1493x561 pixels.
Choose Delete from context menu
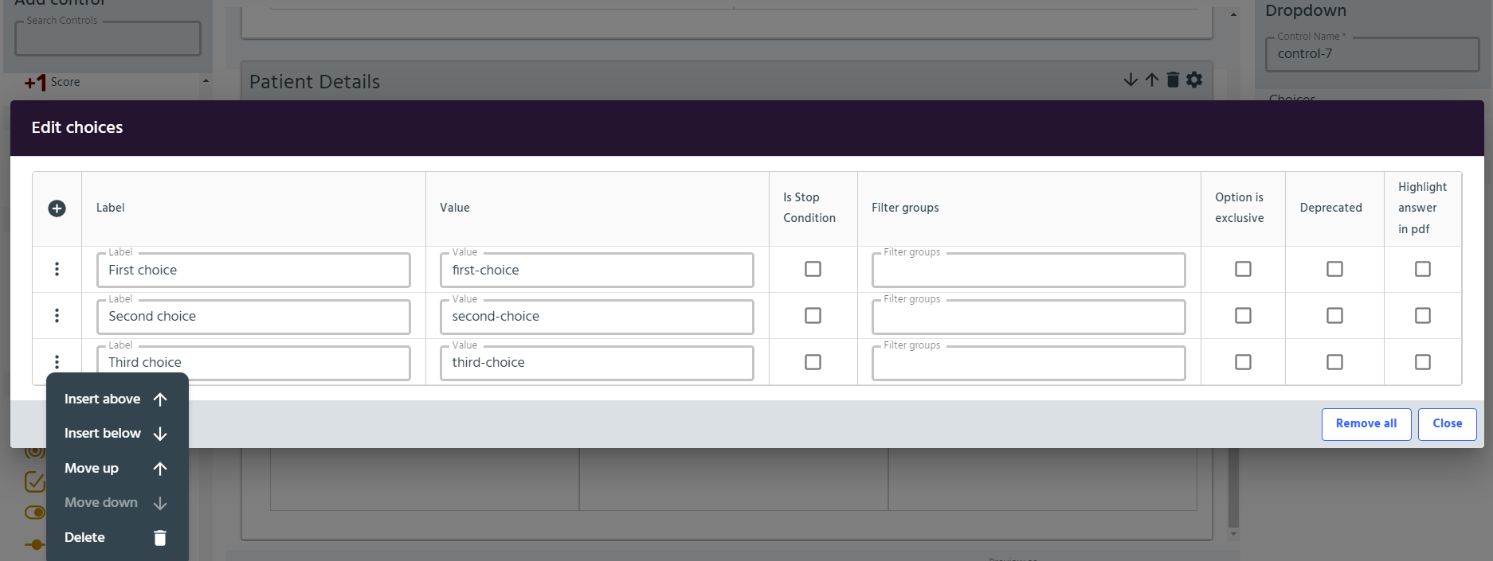coord(117,538)
